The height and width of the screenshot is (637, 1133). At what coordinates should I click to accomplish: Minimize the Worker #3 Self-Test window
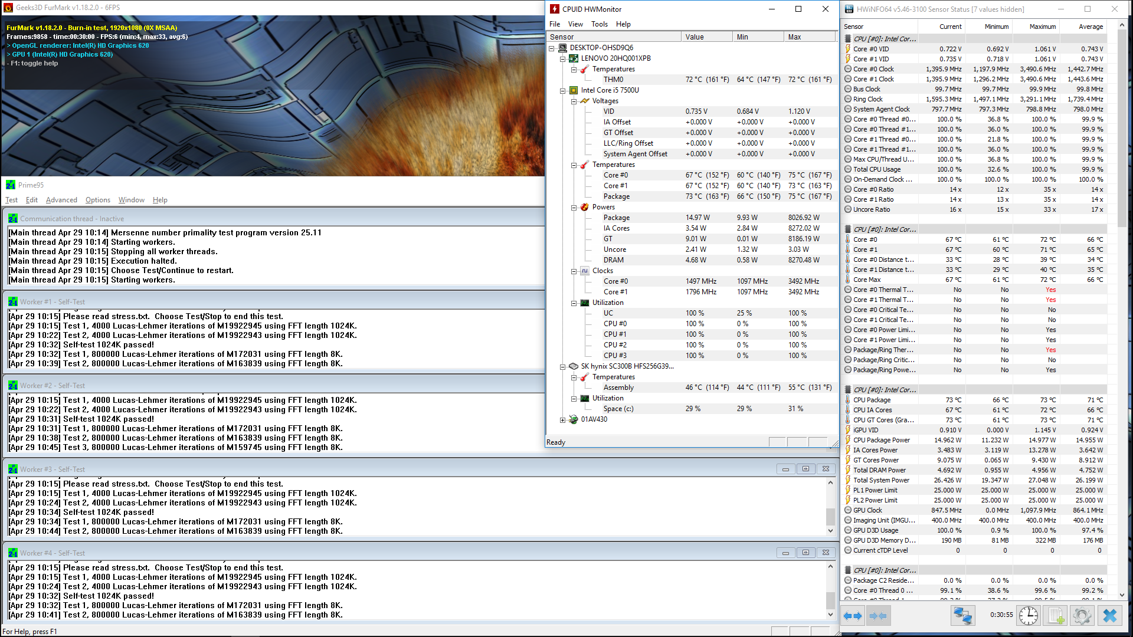coord(785,469)
